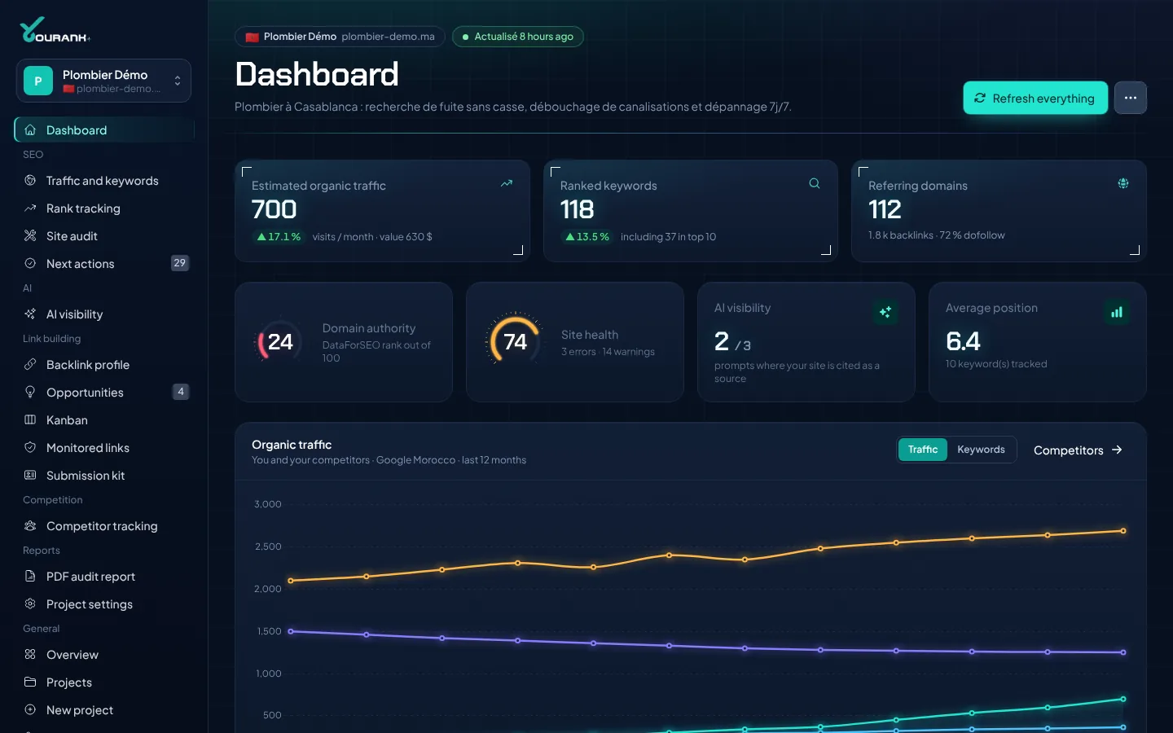Screen dimensions: 1173x733
Task: Switch chart to the Keywords tab
Action: [981, 450]
